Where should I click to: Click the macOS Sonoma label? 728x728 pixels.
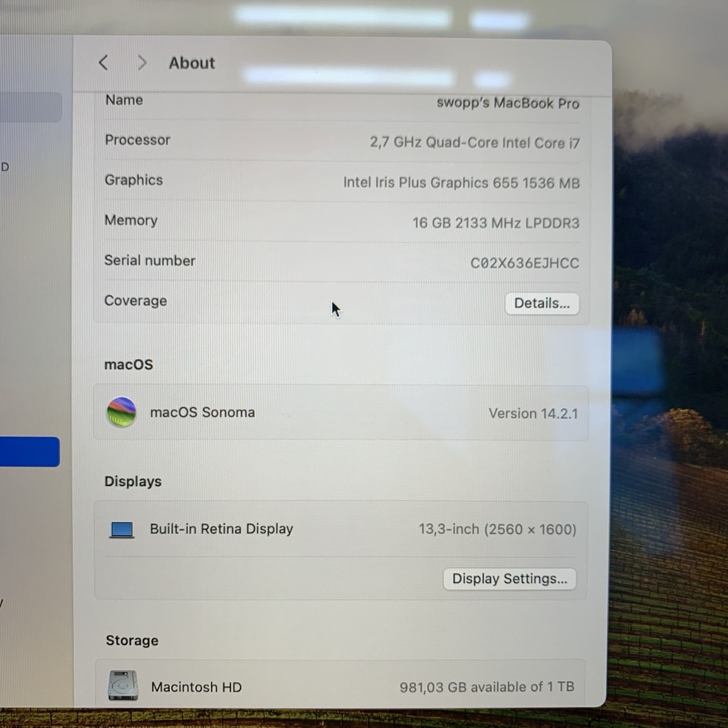coord(202,412)
